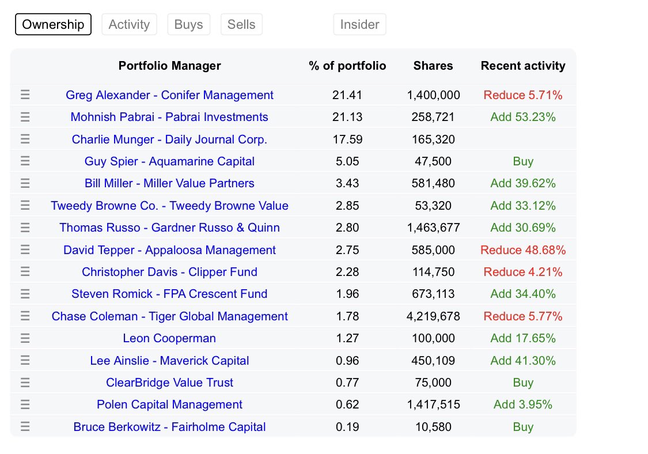The height and width of the screenshot is (454, 648).
Task: Sort by the Shares column header
Action: tap(433, 66)
